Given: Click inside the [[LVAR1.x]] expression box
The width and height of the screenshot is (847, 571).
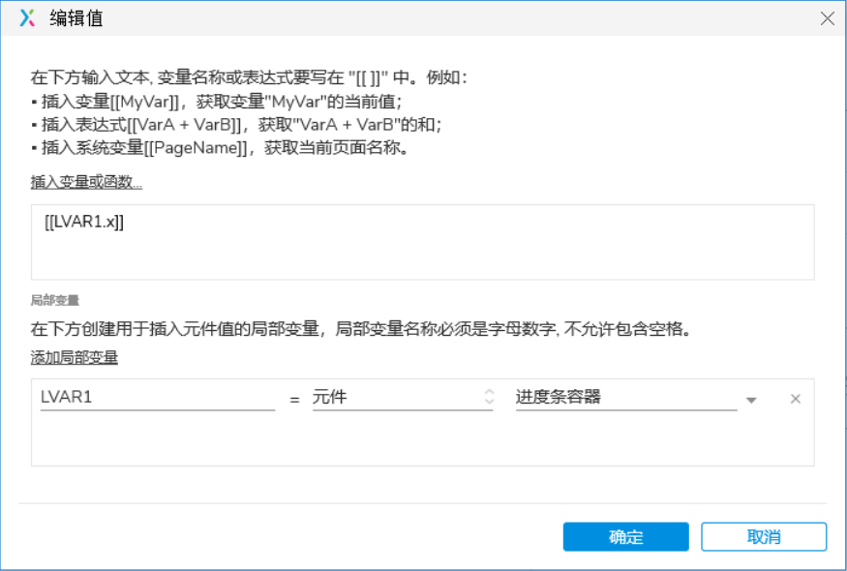Looking at the screenshot, I should point(422,242).
